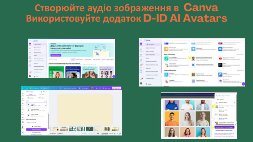Open the dog image upscaling card
Image resolution: width=253 pixels, height=142 pixels.
(90, 72)
